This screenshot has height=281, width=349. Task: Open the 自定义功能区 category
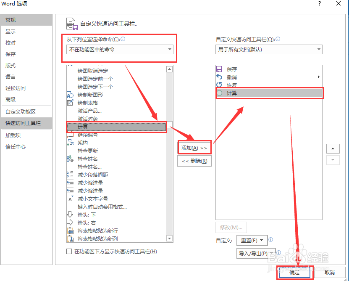[26, 112]
